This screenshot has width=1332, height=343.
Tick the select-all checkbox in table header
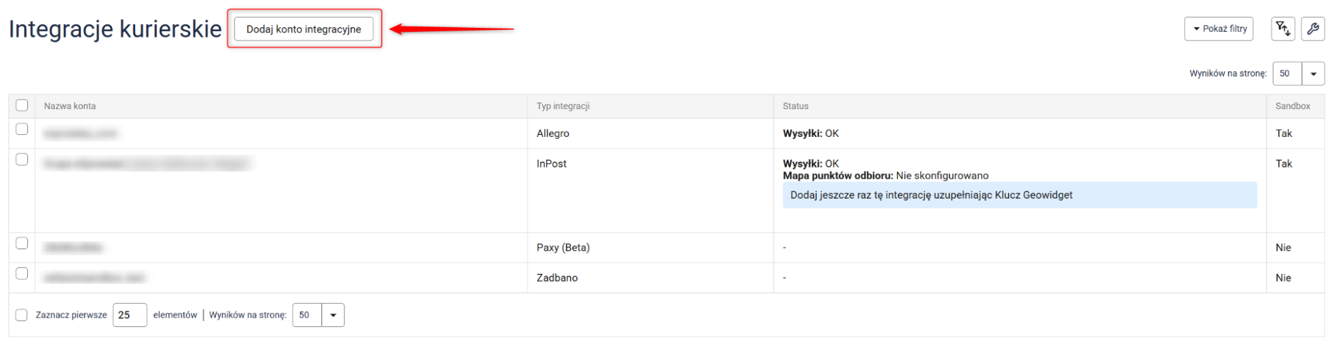[22, 106]
